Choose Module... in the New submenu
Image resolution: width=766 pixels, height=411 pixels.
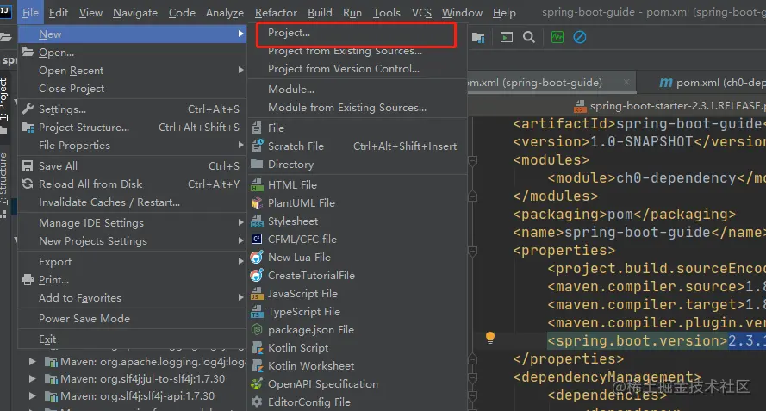(357, 90)
